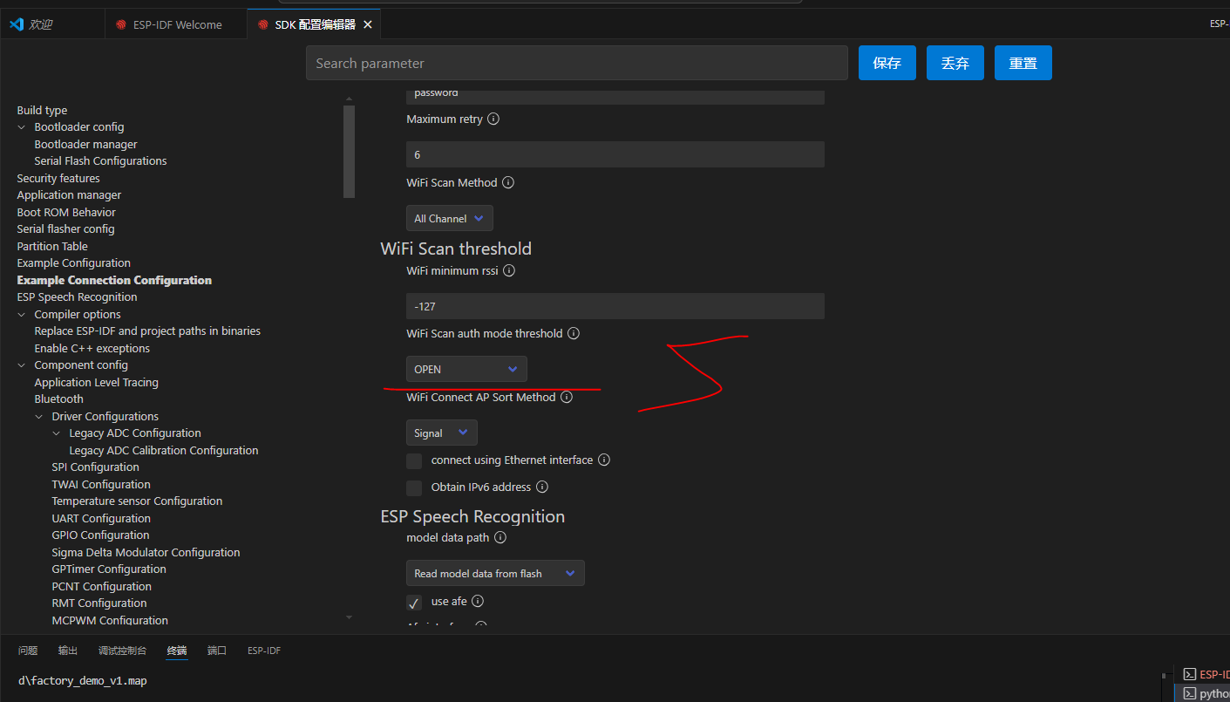Enable Obtain IPv6 address checkbox
Image resolution: width=1230 pixels, height=702 pixels.
click(414, 487)
